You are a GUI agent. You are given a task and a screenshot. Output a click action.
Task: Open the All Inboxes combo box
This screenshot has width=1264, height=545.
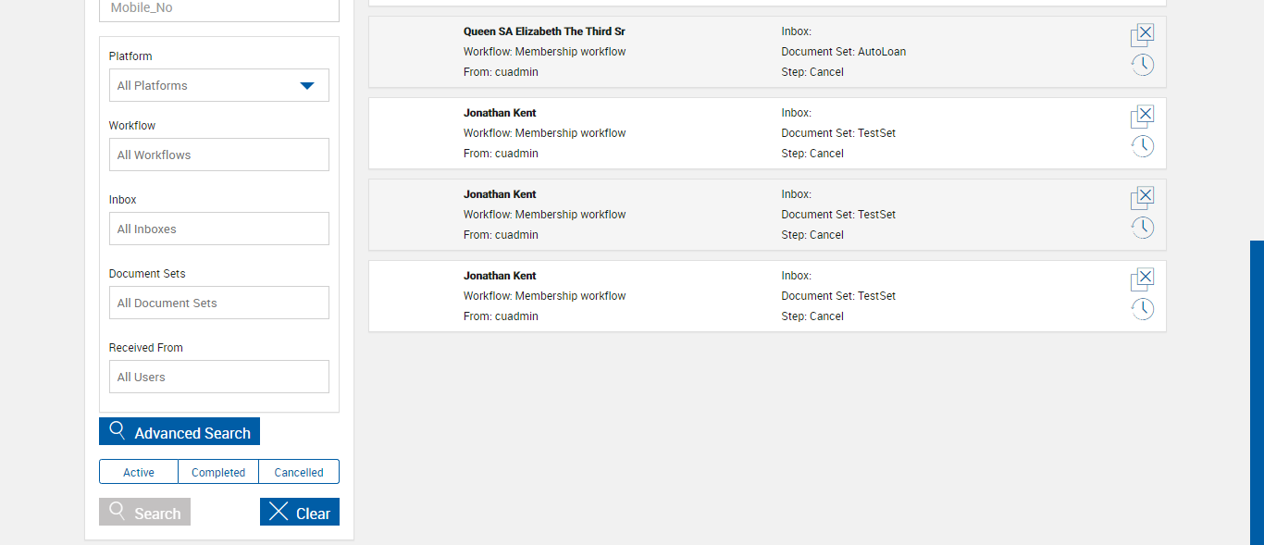click(218, 229)
